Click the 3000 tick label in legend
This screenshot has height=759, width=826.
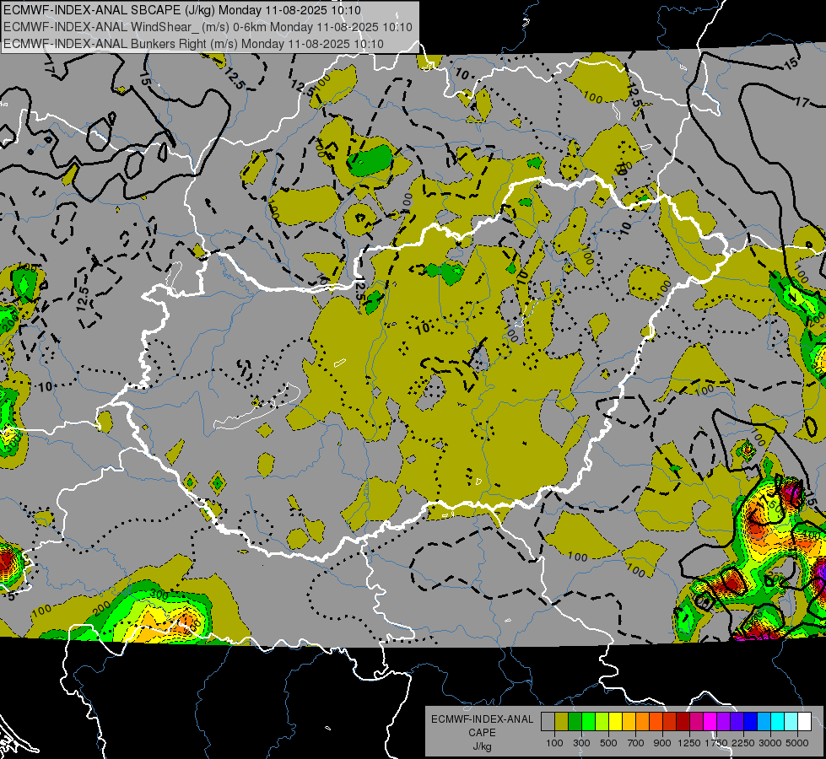click(770, 743)
